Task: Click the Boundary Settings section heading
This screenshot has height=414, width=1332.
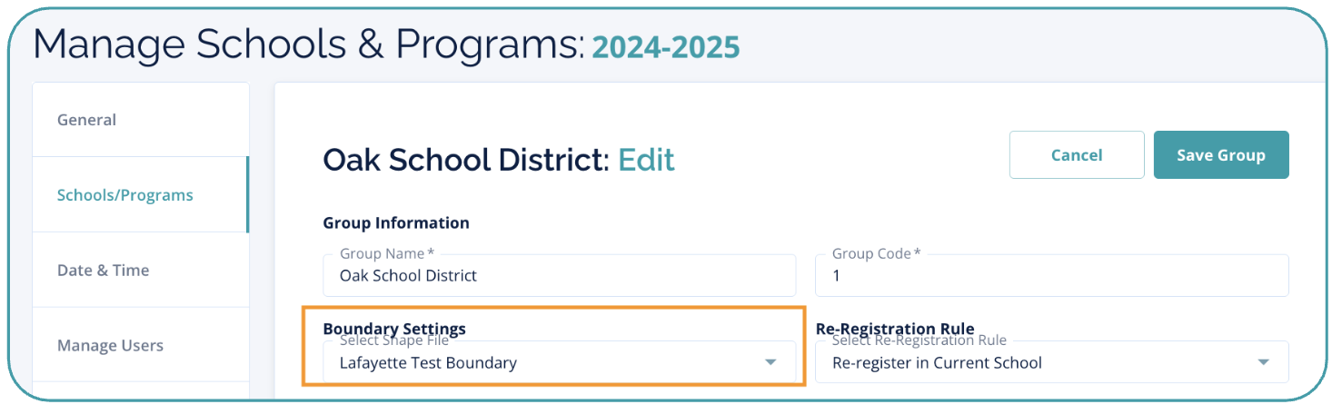Action: [x=394, y=328]
